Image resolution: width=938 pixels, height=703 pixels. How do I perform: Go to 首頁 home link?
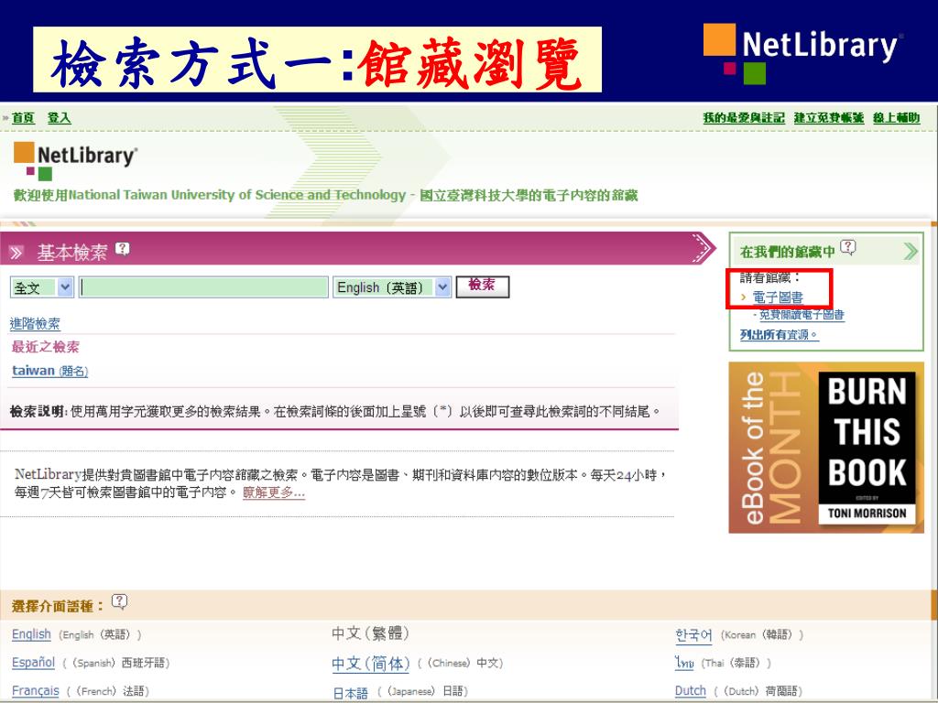[x=23, y=118]
